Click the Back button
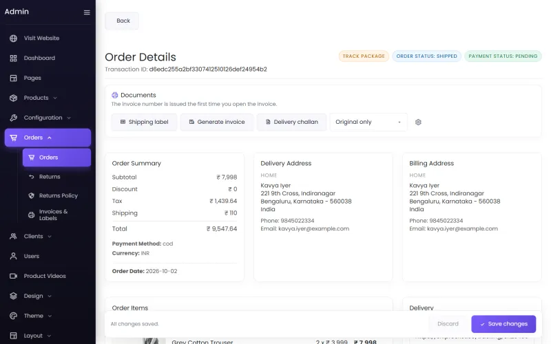Image resolution: width=551 pixels, height=344 pixels. [x=122, y=21]
